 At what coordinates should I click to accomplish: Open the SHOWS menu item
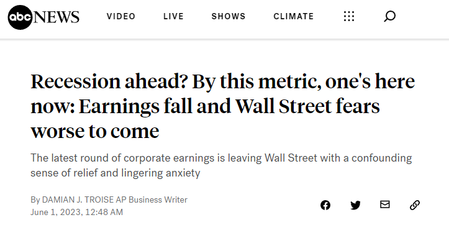(x=229, y=16)
